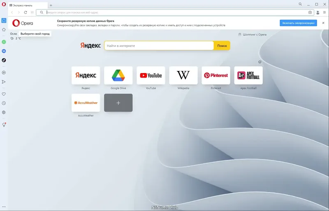Image resolution: width=329 pixels, height=211 pixels.
Task: Focus the Яндекс search field
Action: pyautogui.click(x=159, y=46)
